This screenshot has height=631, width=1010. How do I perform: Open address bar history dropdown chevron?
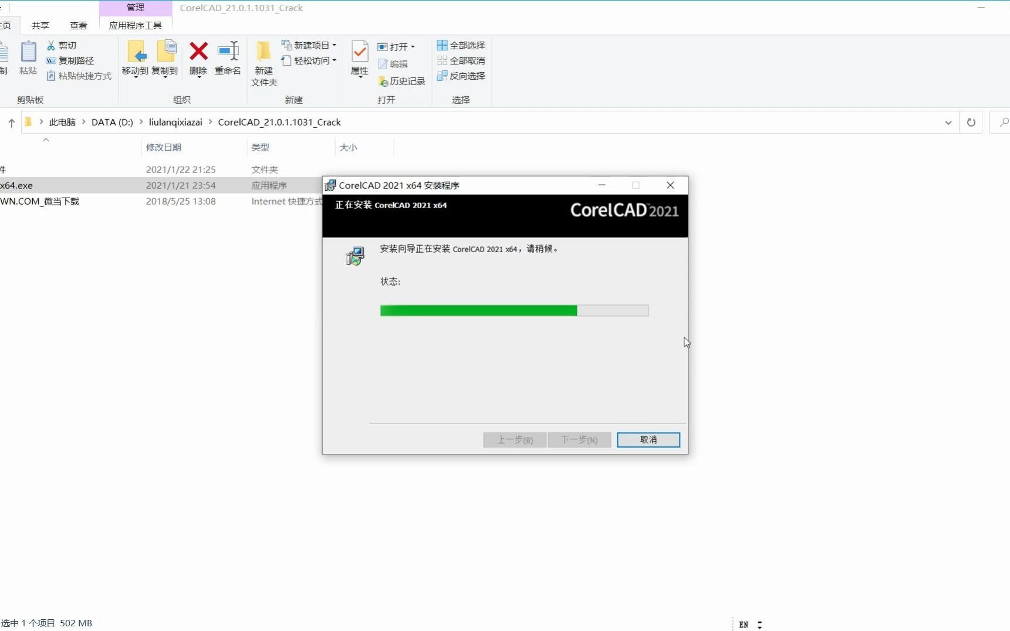click(948, 123)
